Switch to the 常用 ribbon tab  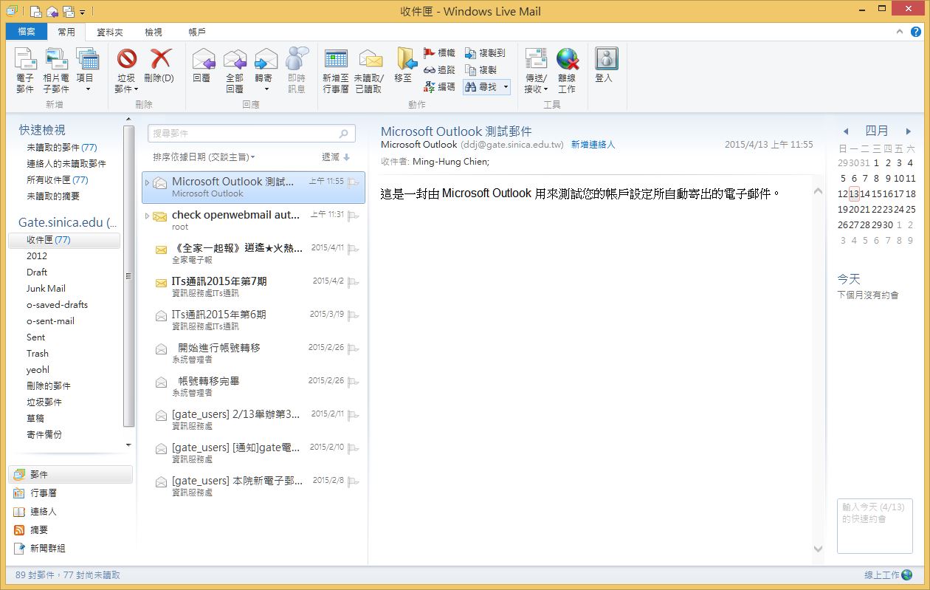pyautogui.click(x=66, y=32)
